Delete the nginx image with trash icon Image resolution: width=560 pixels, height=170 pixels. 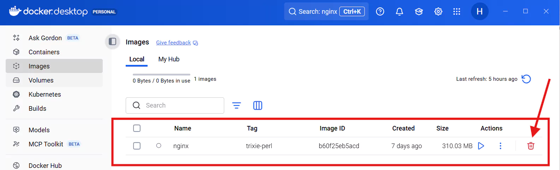(531, 146)
